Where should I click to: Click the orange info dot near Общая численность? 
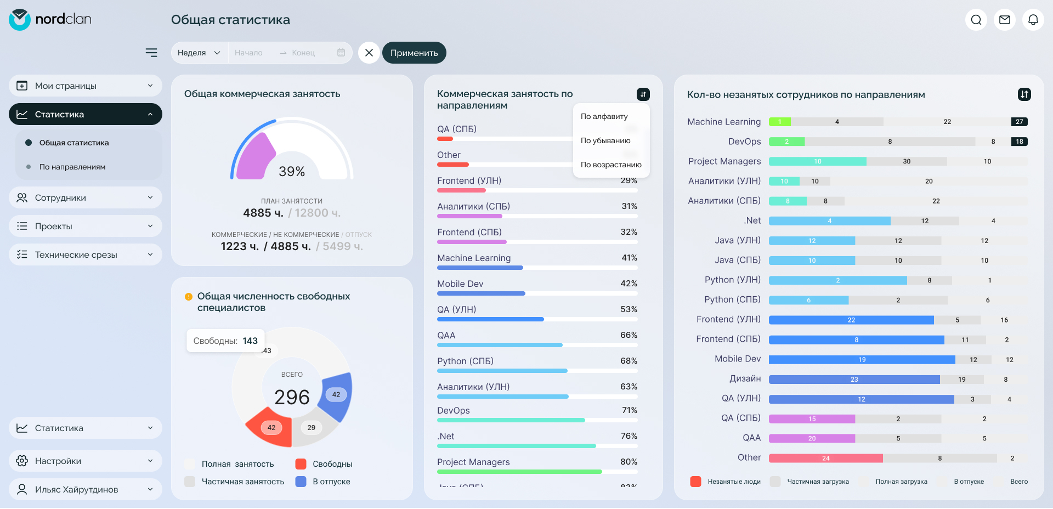(x=189, y=297)
